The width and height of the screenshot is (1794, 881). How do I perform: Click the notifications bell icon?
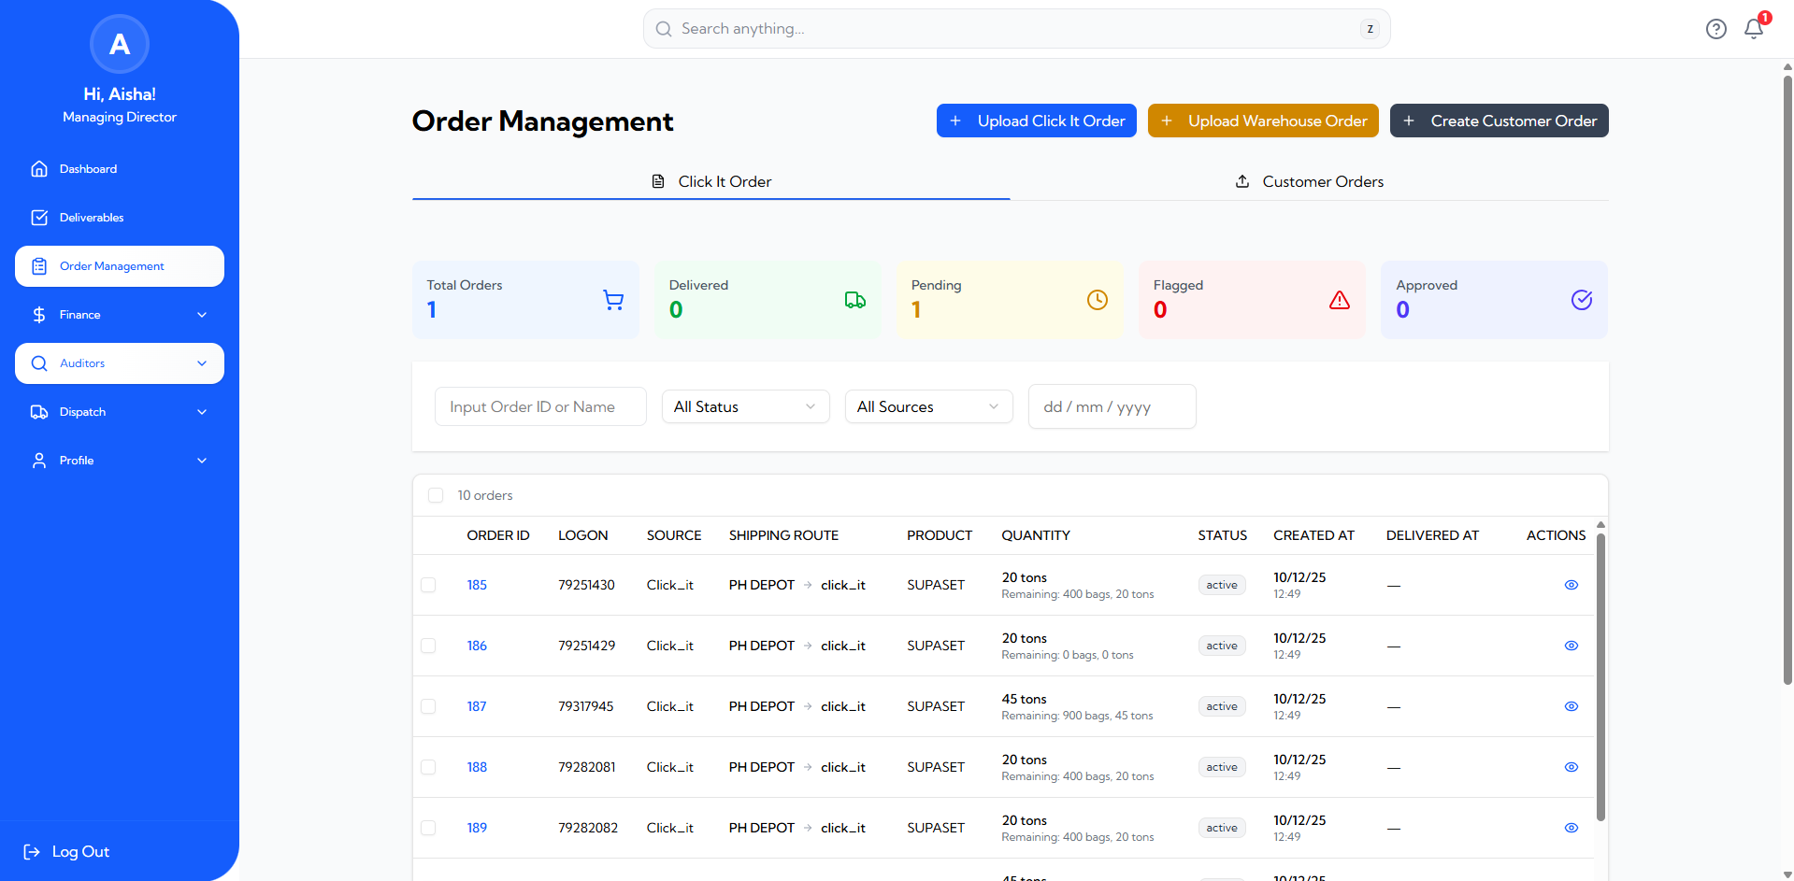1753,29
